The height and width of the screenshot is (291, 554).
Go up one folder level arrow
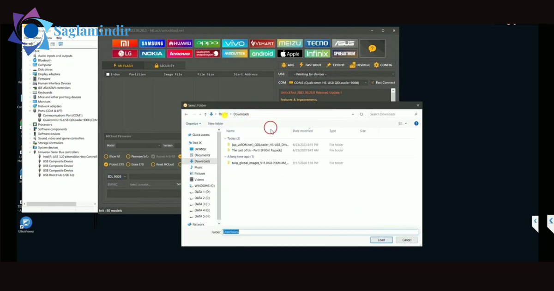pos(205,114)
